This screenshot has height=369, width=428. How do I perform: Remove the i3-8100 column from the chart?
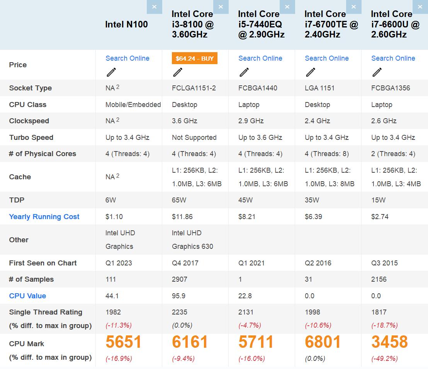point(221,7)
